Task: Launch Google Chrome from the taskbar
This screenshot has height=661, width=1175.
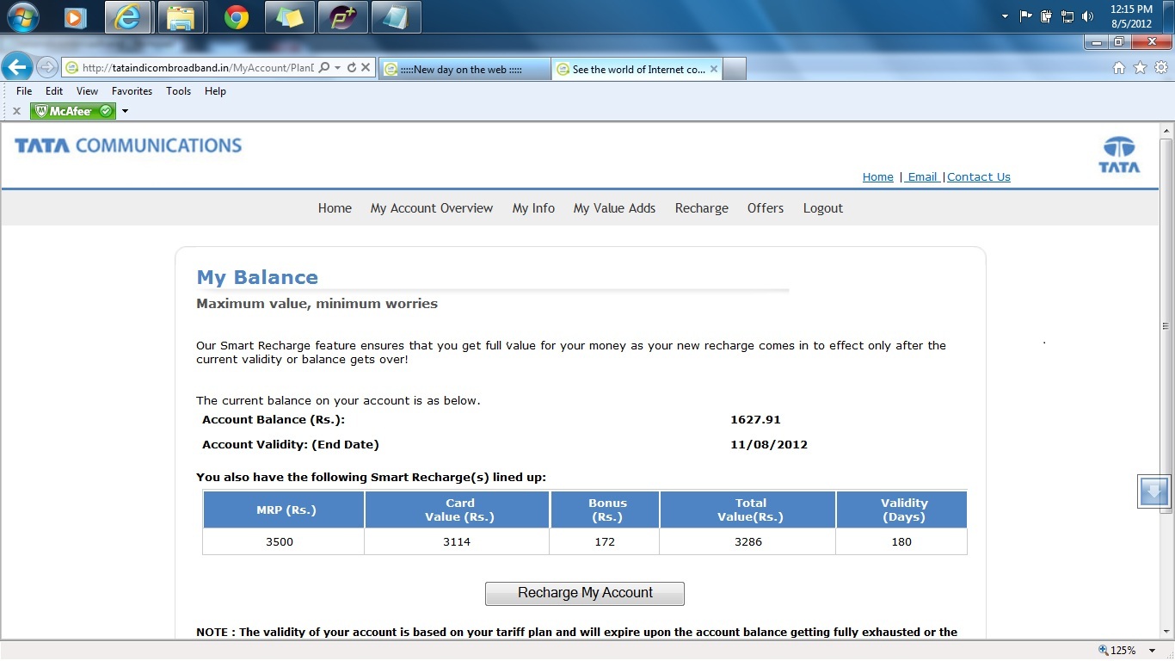Action: (x=236, y=17)
